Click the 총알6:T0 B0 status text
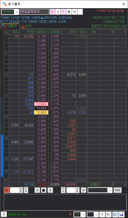 coord(17,214)
